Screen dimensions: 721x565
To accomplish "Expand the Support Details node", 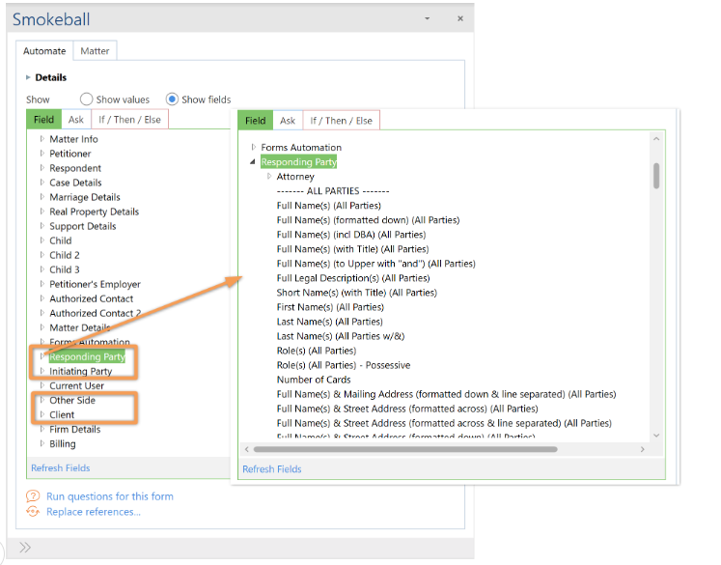I will pyautogui.click(x=42, y=225).
